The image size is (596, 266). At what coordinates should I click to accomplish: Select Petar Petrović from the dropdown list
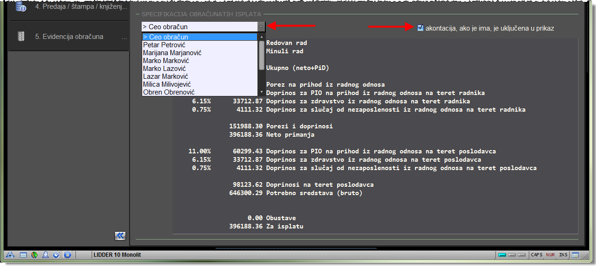199,45
